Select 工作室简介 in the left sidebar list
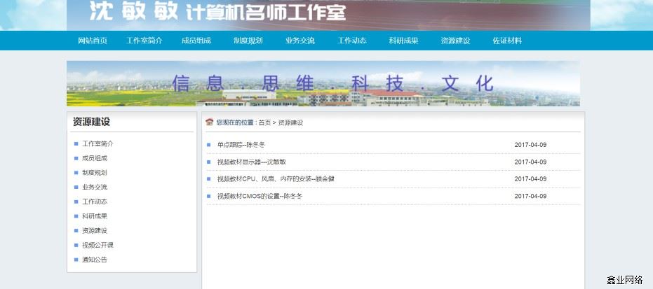Image resolution: width=653 pixels, height=289 pixels. pyautogui.click(x=97, y=143)
